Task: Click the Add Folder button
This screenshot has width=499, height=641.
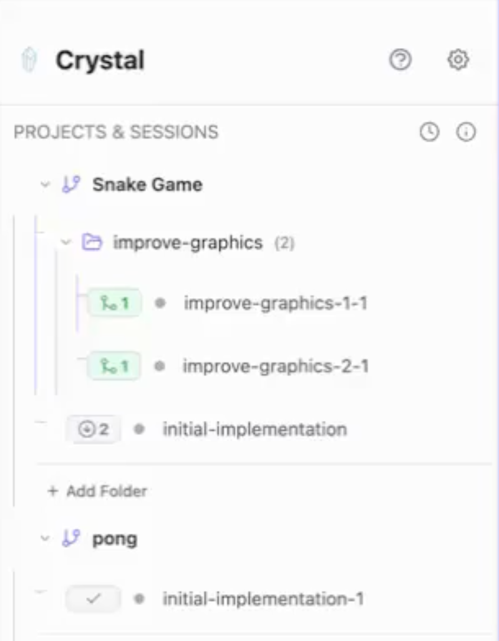Action: [98, 491]
